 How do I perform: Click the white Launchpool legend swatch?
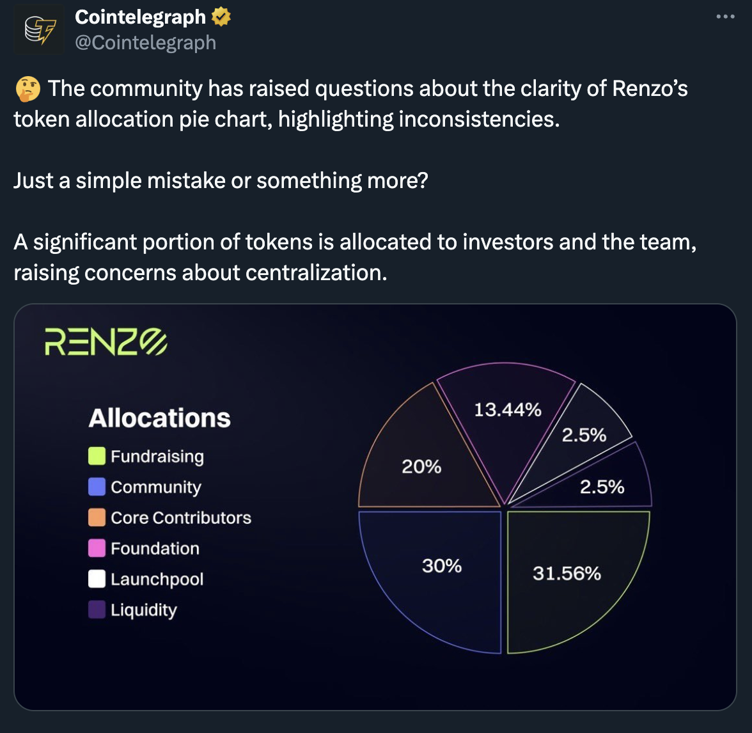[97, 578]
